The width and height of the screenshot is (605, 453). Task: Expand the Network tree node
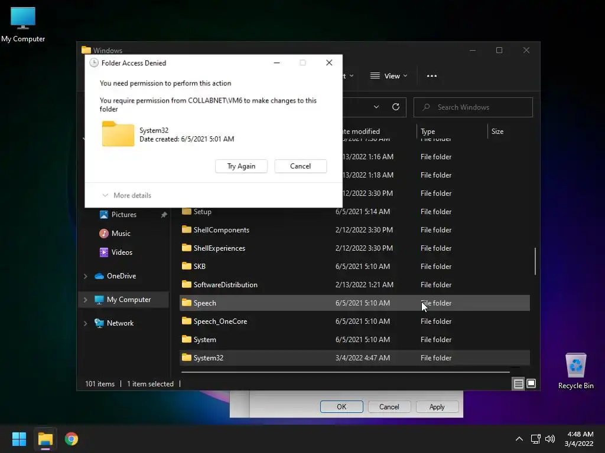[85, 323]
